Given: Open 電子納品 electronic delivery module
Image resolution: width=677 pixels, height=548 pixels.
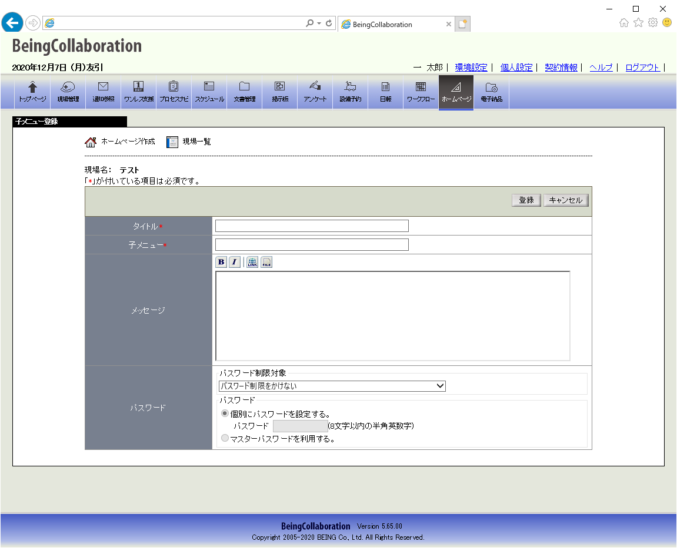Looking at the screenshot, I should [491, 92].
